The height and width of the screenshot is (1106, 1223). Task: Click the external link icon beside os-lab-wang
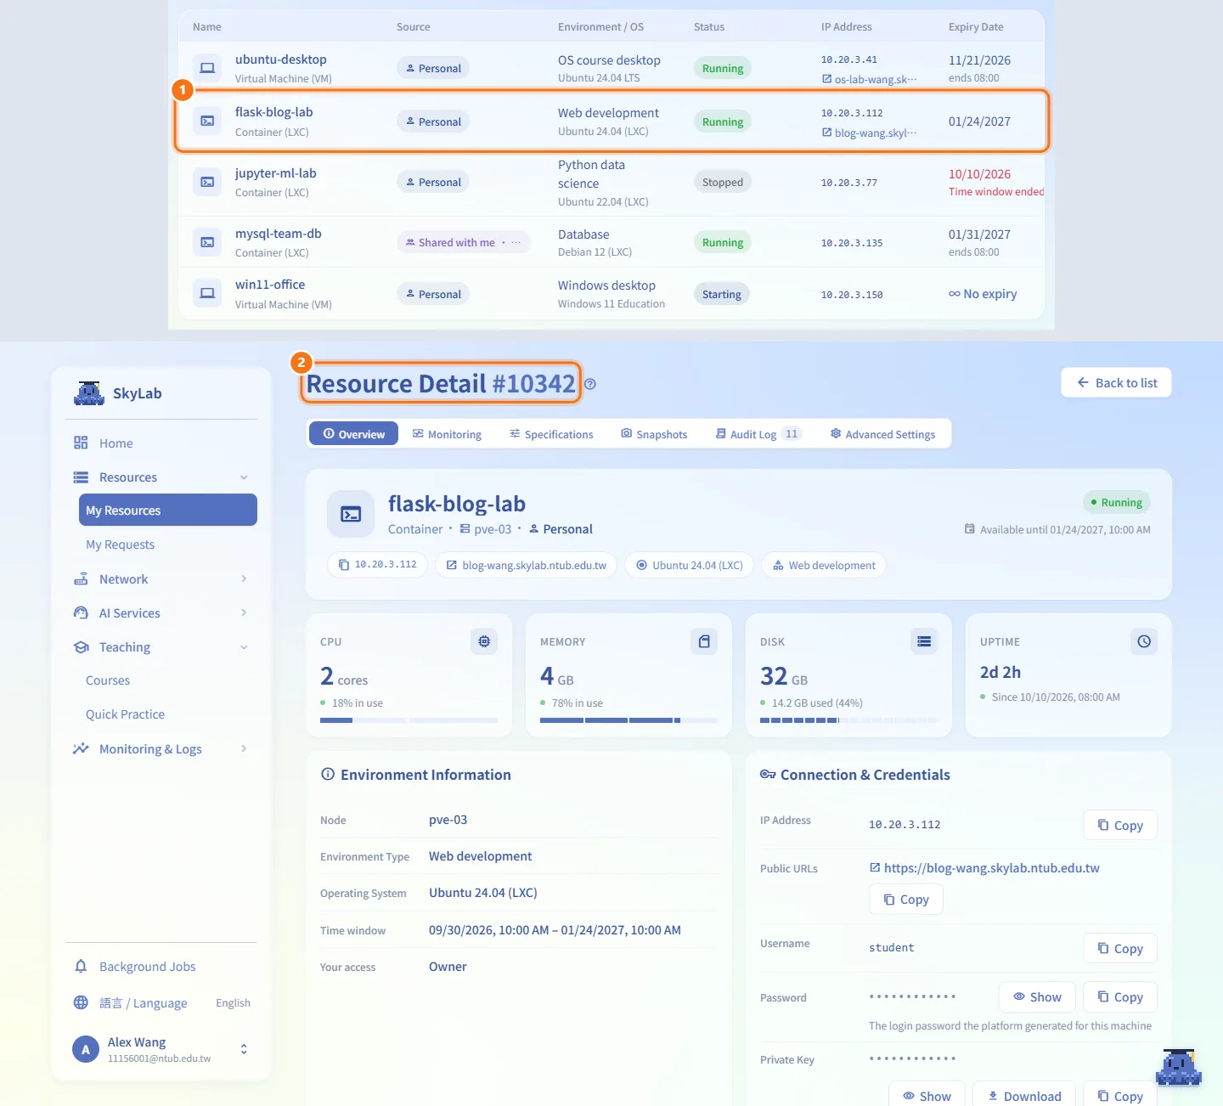pyautogui.click(x=826, y=79)
